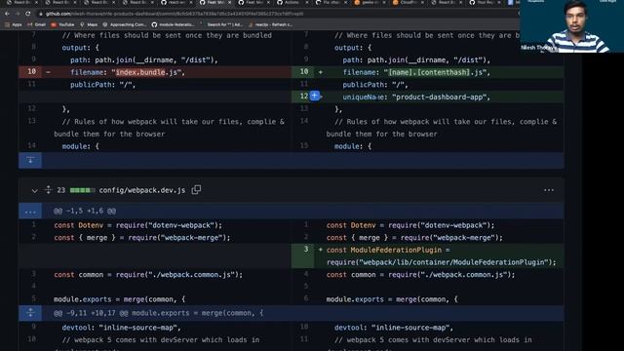Screen dimensions: 624x351
Task: Open the Apps bookmark
Action: click(x=14, y=24)
